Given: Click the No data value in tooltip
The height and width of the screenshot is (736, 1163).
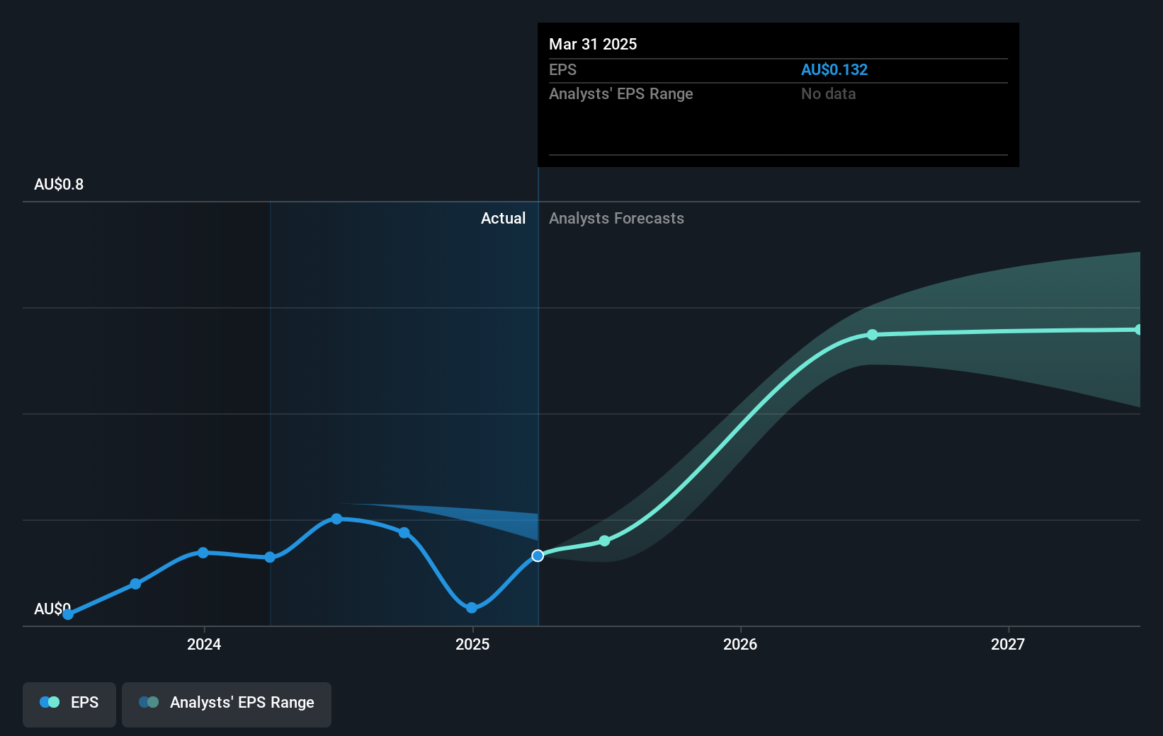Looking at the screenshot, I should [x=828, y=93].
